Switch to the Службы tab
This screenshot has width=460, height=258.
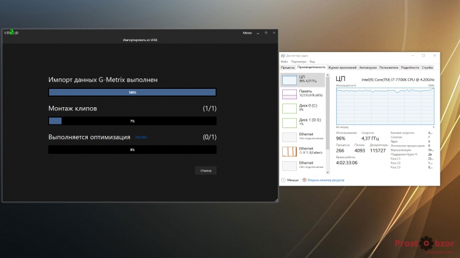point(427,67)
